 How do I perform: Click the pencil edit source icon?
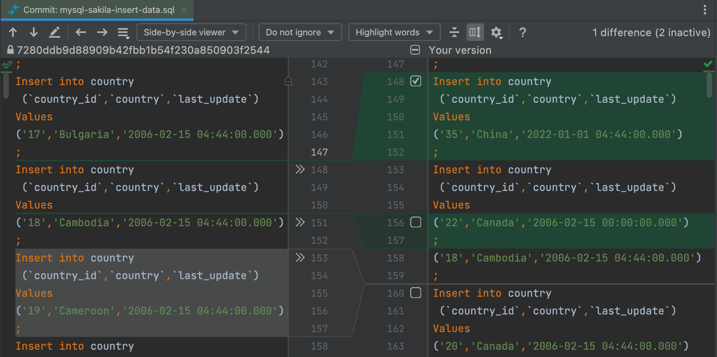click(x=54, y=32)
